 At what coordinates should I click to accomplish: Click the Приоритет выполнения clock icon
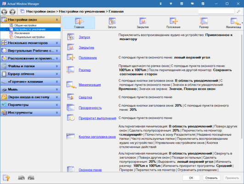point(71,118)
